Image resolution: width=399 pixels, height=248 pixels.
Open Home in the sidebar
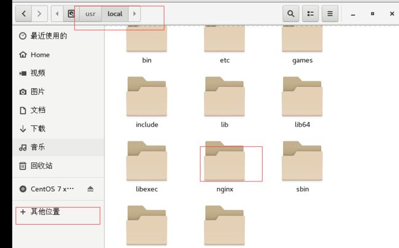tap(58, 54)
